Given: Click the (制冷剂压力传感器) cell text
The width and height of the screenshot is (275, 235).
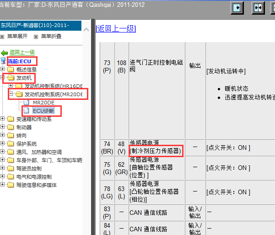Looking at the screenshot, I should [x=156, y=151].
